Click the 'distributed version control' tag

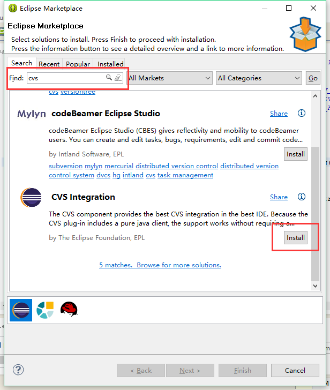coord(177,166)
